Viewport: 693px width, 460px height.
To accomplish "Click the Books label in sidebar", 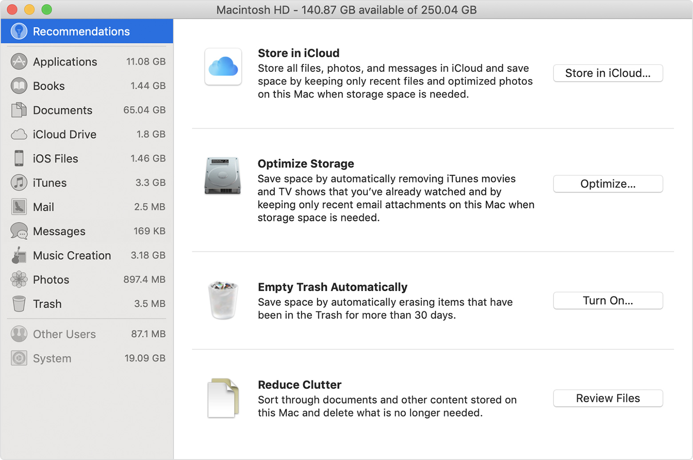I will click(49, 86).
